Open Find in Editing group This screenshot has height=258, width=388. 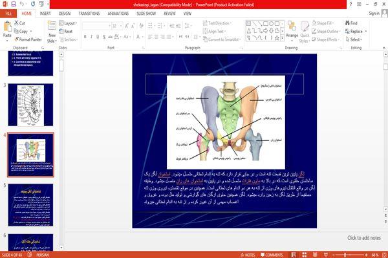pyautogui.click(x=351, y=23)
